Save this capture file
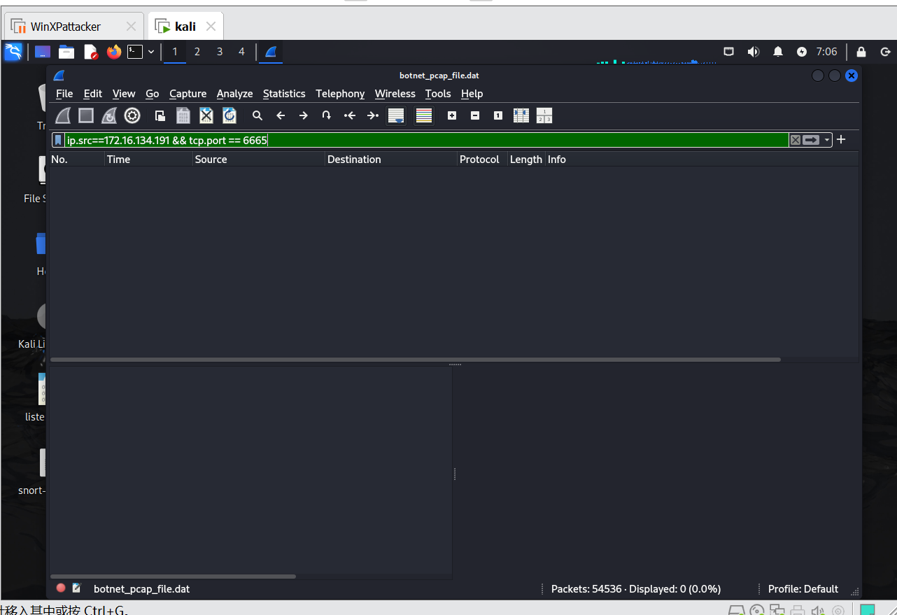 pos(183,115)
